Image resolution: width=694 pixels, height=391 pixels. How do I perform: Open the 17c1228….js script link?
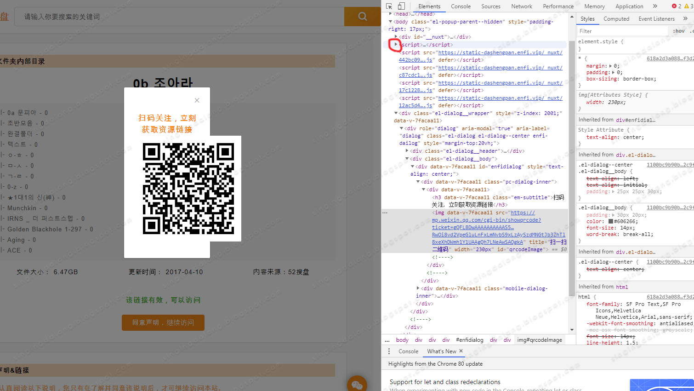pyautogui.click(x=415, y=90)
